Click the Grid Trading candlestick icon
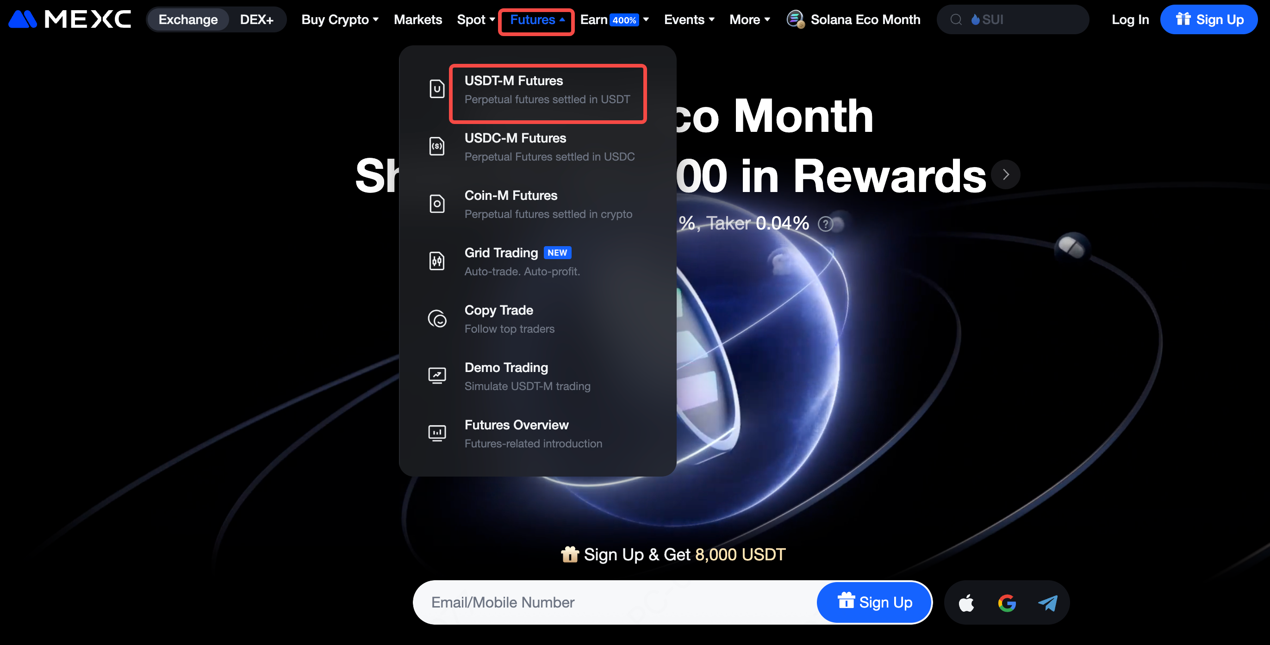This screenshot has height=645, width=1270. [x=437, y=261]
